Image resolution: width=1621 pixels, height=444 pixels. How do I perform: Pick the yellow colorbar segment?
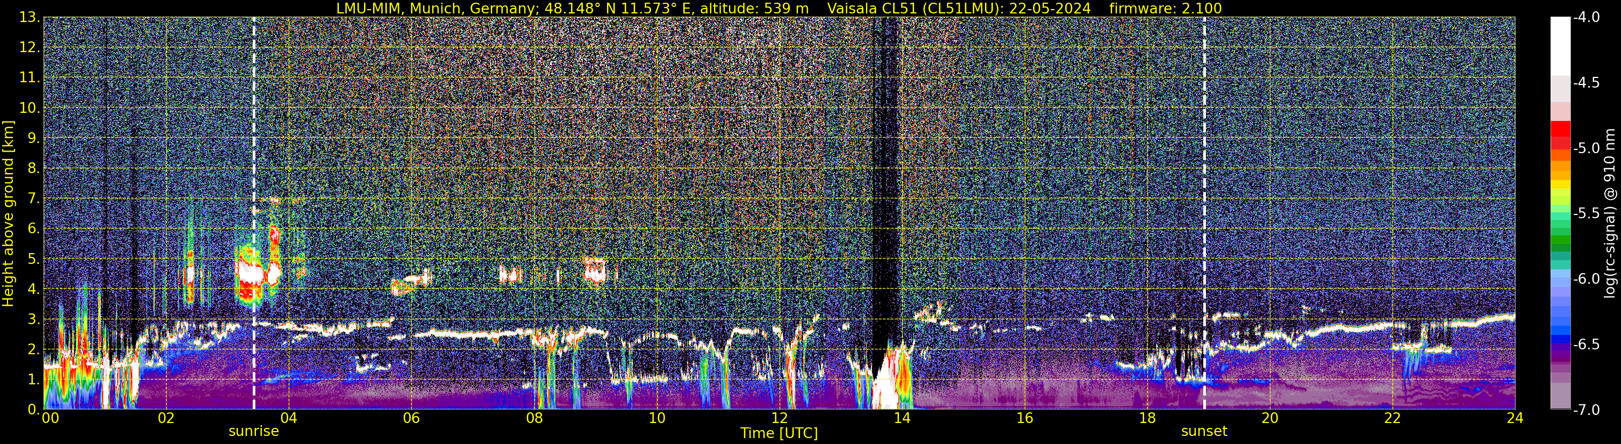[1560, 185]
